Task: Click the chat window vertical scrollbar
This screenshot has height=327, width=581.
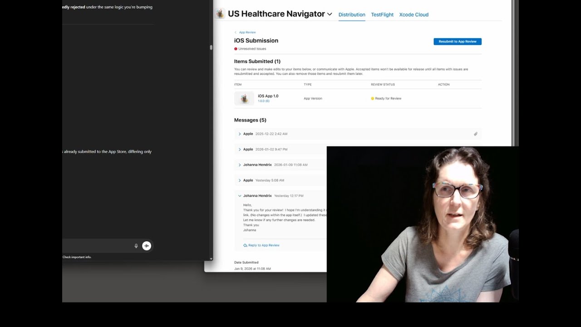Action: coord(211,47)
